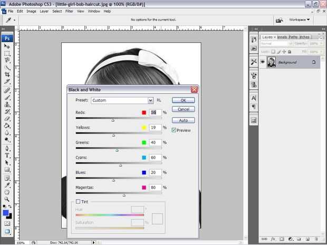
Task: Open the layer blending mode dropdown
Action: [274, 44]
